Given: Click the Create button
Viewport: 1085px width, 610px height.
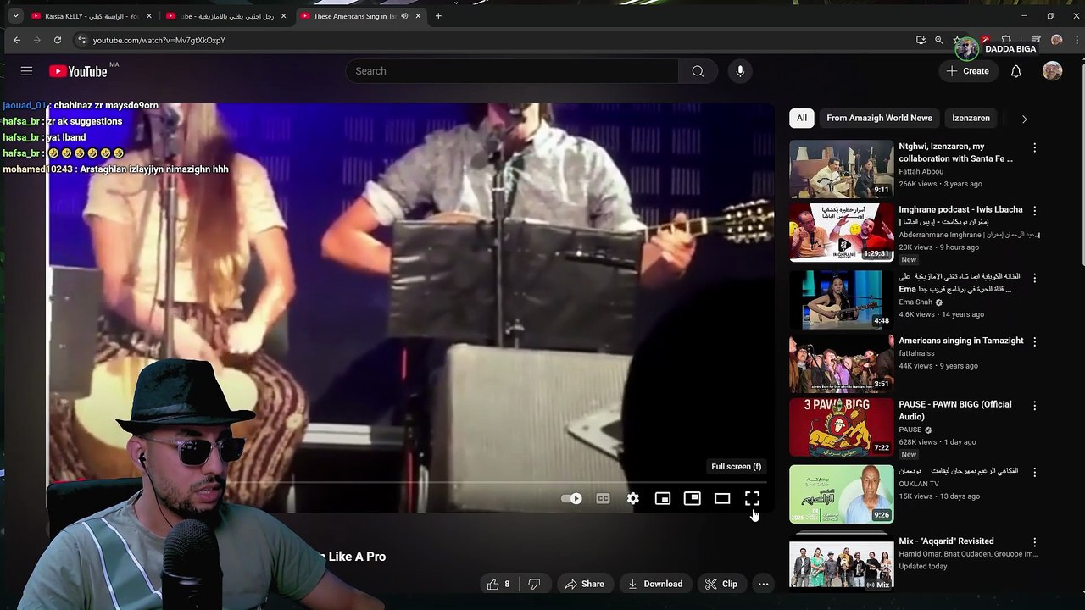Looking at the screenshot, I should 967,71.
